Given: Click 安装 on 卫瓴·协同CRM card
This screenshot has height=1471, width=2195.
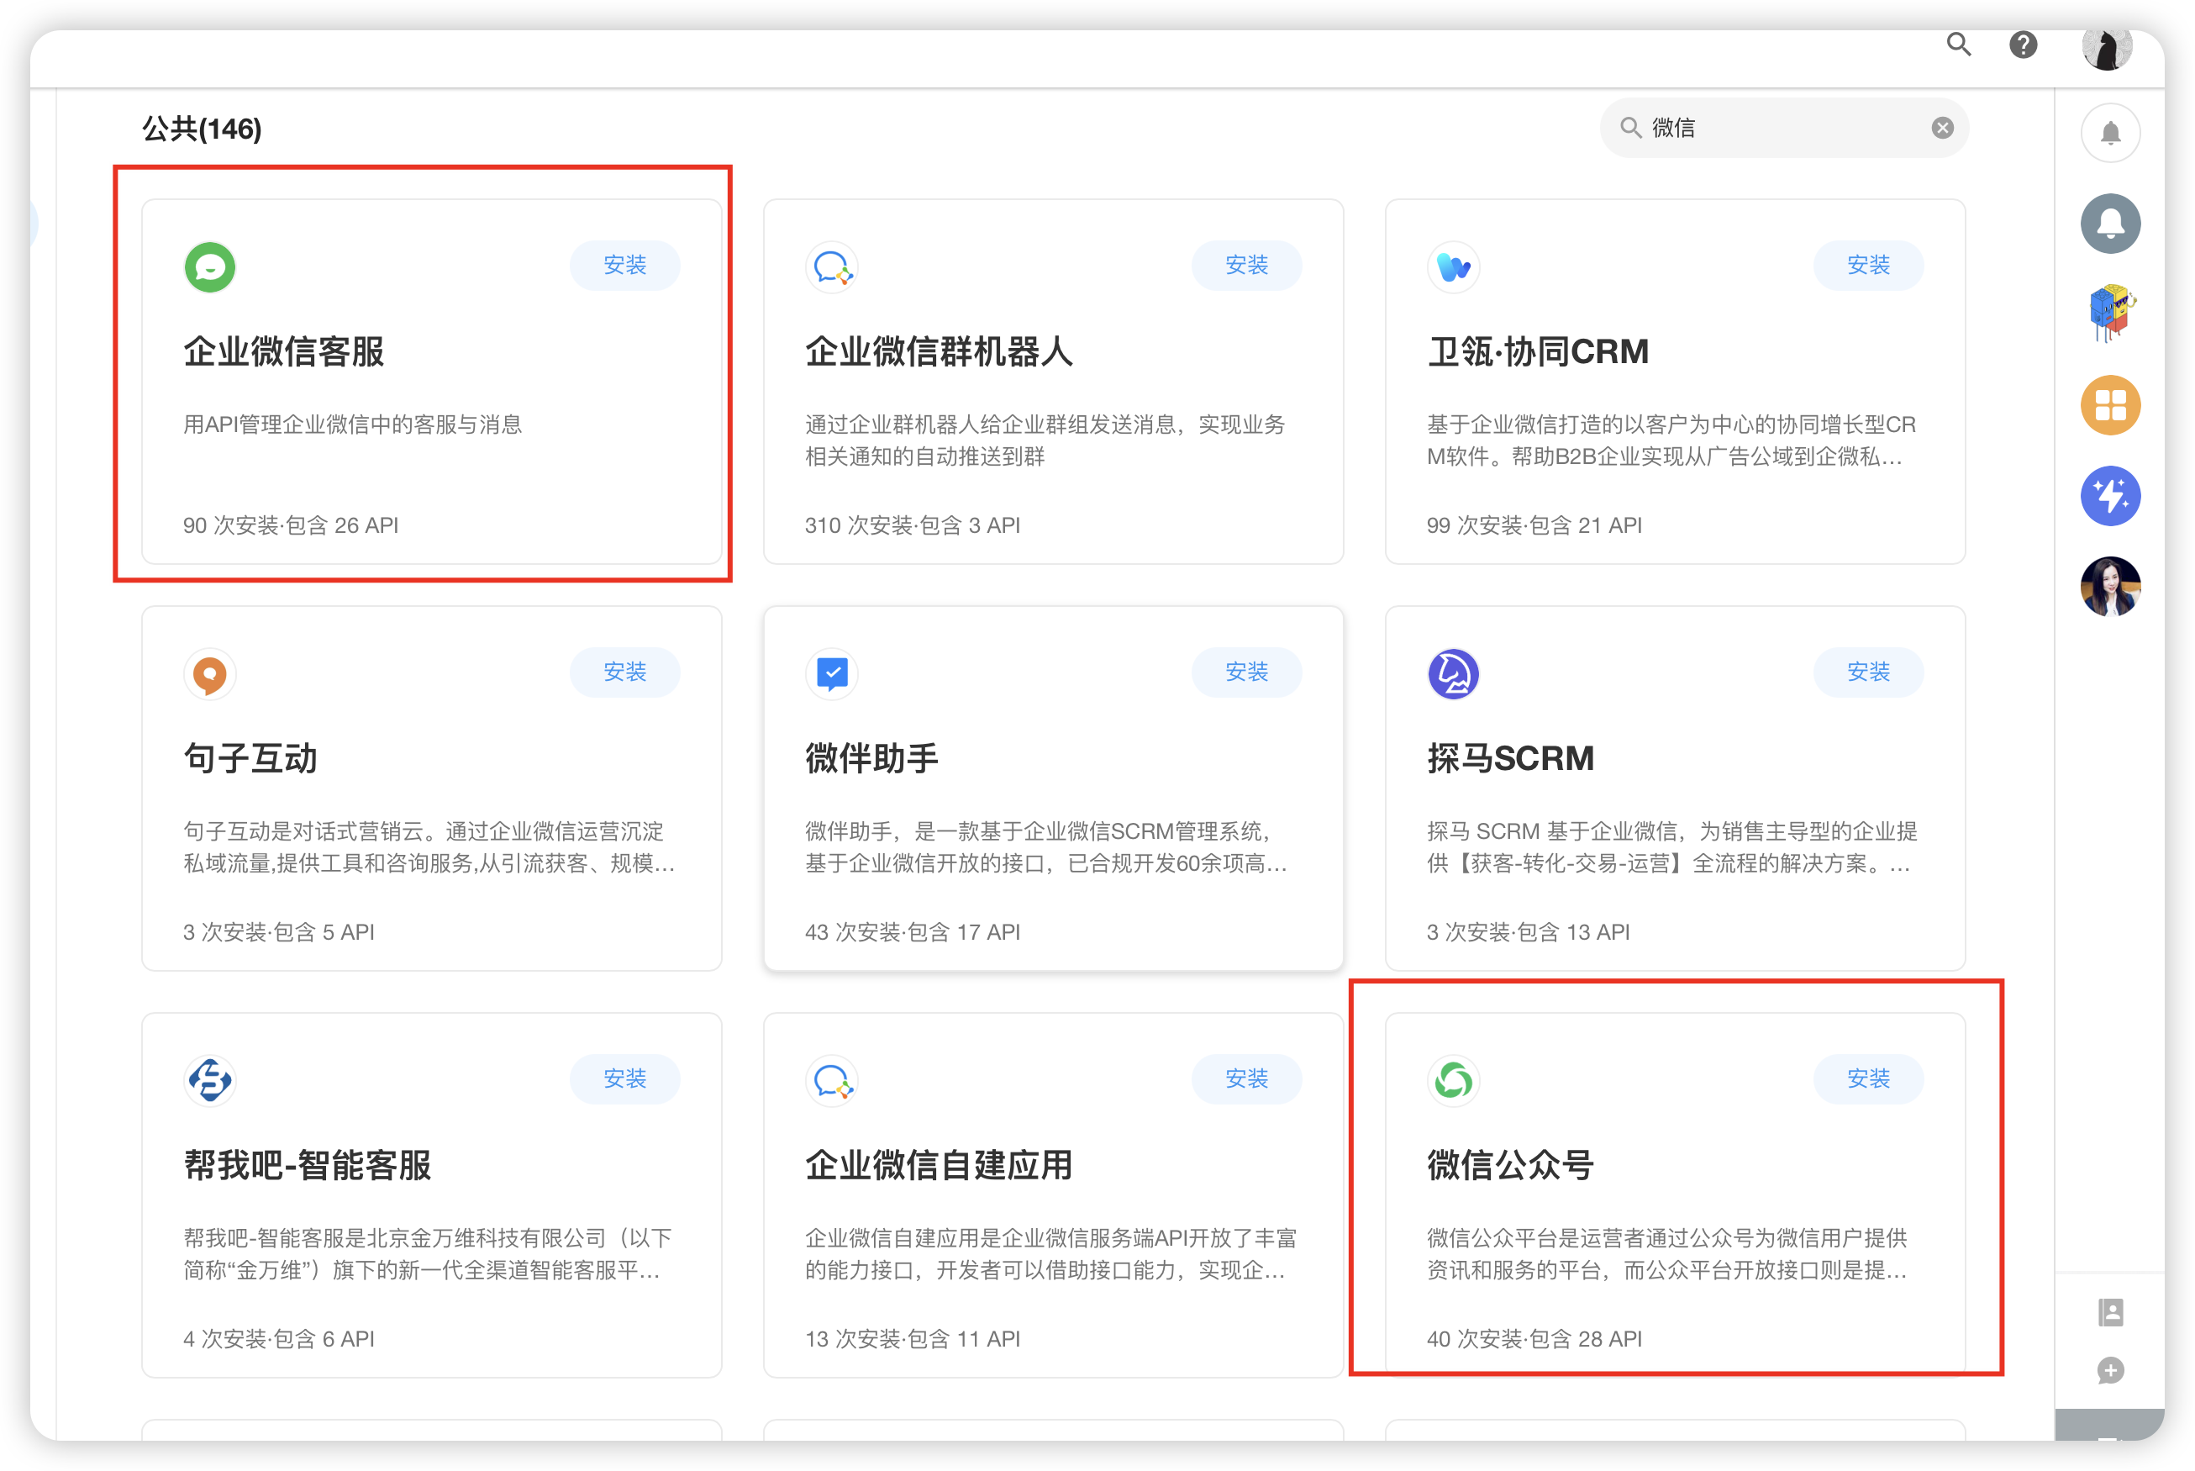Looking at the screenshot, I should coord(1868,266).
